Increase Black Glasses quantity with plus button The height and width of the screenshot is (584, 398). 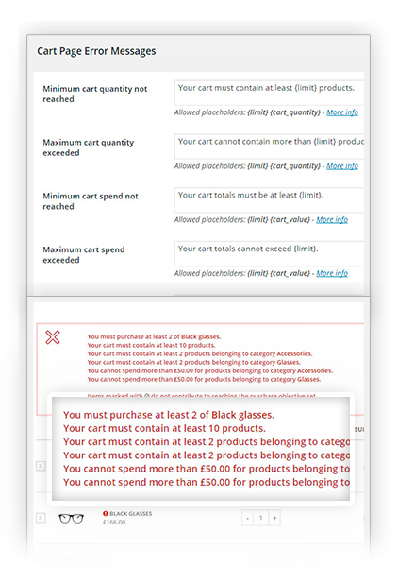point(274,518)
